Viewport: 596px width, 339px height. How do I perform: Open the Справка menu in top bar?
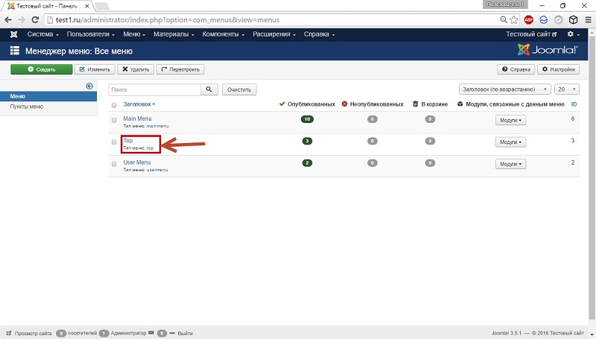click(x=320, y=34)
